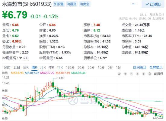Click 今开 value 6.84
The image size is (166, 121).
[x=53, y=25]
